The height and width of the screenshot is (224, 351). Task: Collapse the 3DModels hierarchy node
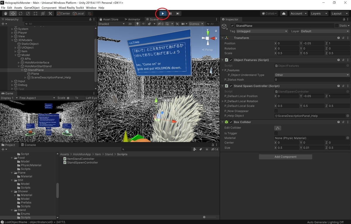click(12, 40)
